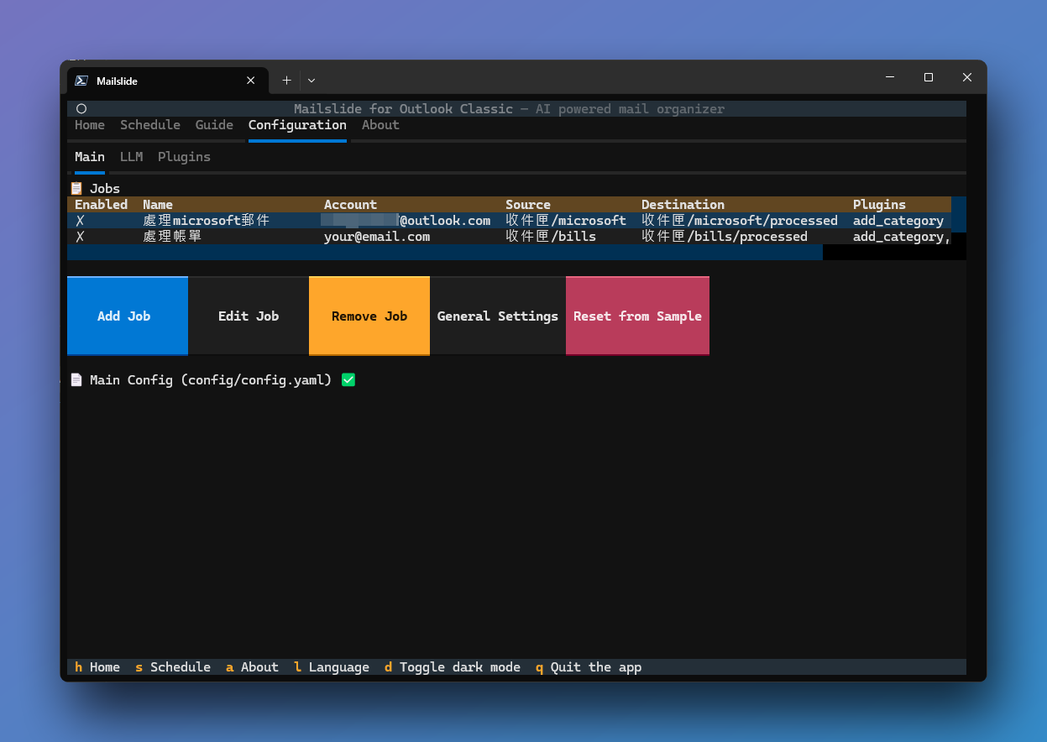Click the Reset from Sample button
Image resolution: width=1047 pixels, height=742 pixels.
(637, 316)
